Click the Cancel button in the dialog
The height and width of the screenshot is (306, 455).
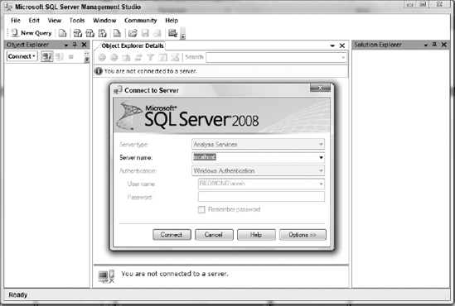214,235
